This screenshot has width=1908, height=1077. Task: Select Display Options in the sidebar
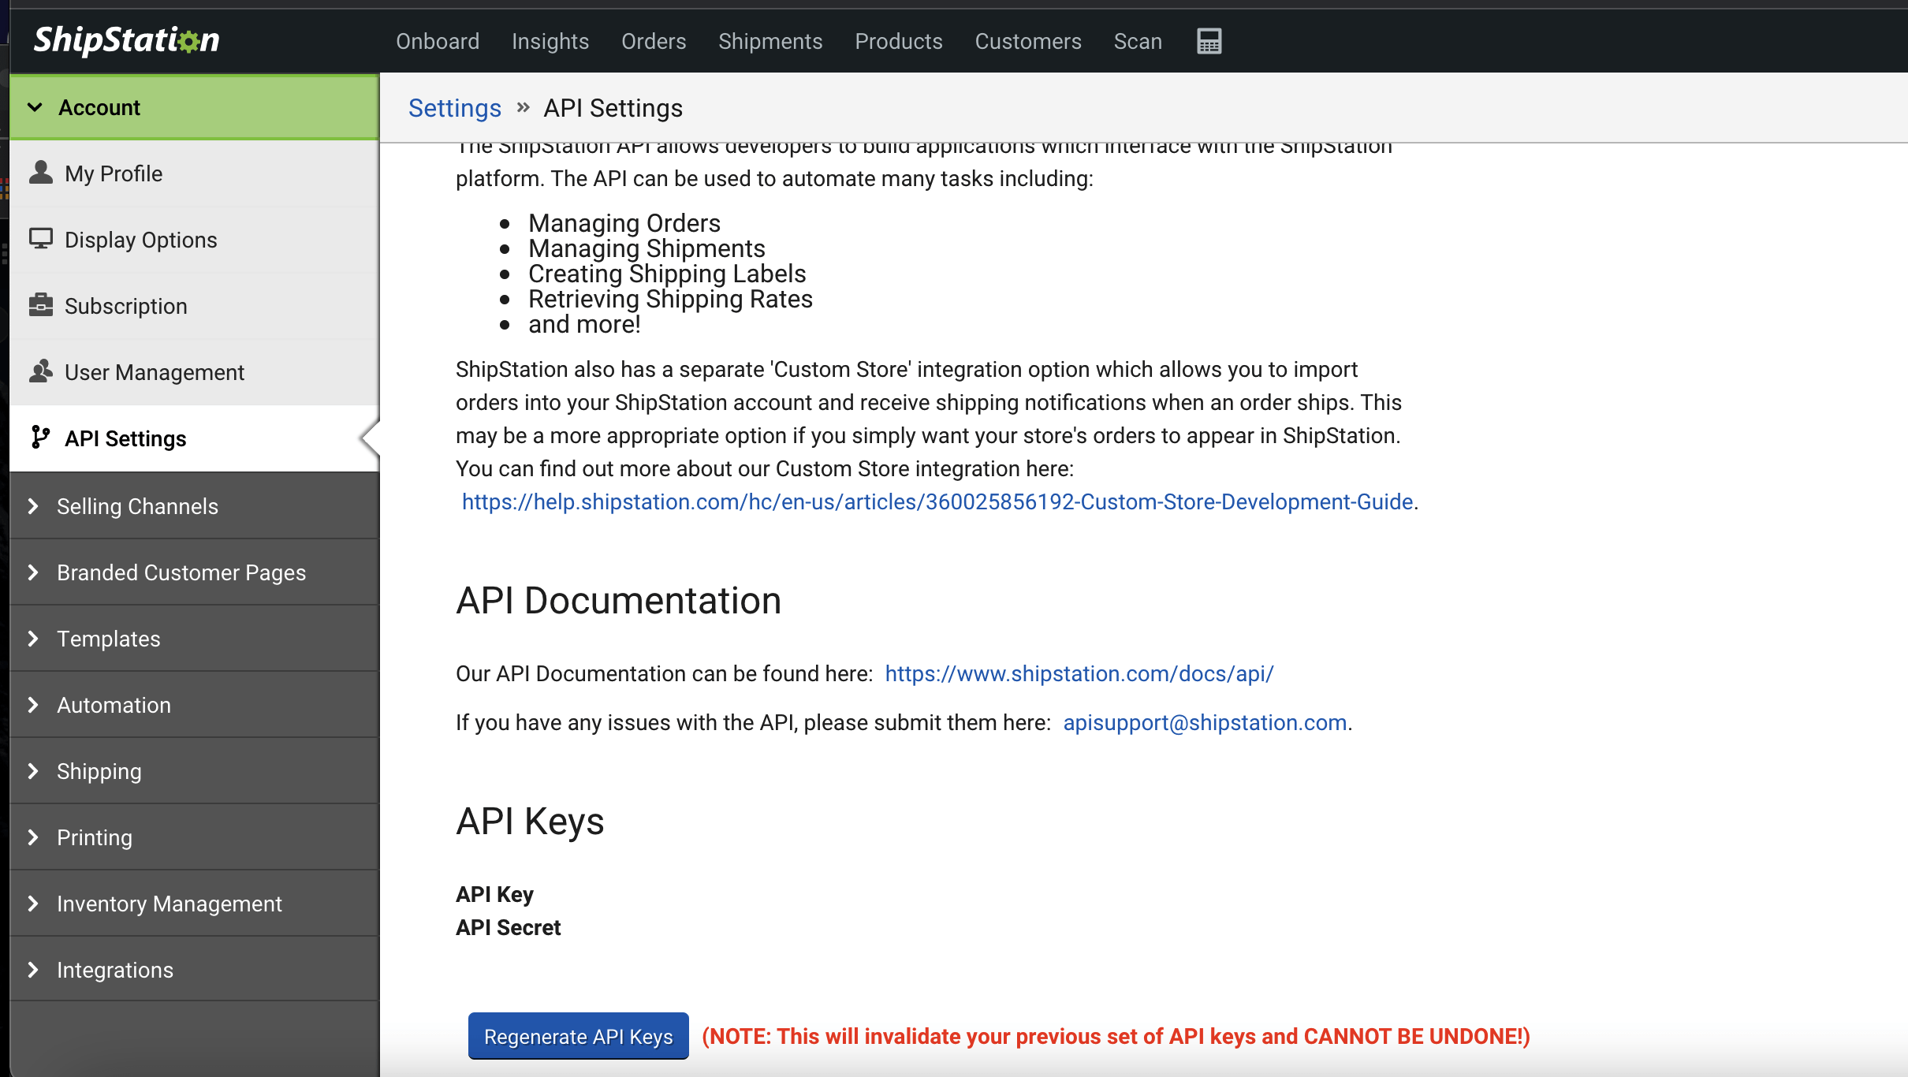coord(194,240)
